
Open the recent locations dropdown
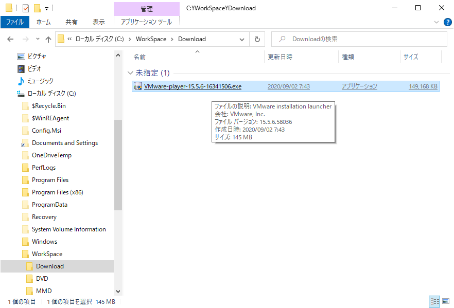[38, 39]
